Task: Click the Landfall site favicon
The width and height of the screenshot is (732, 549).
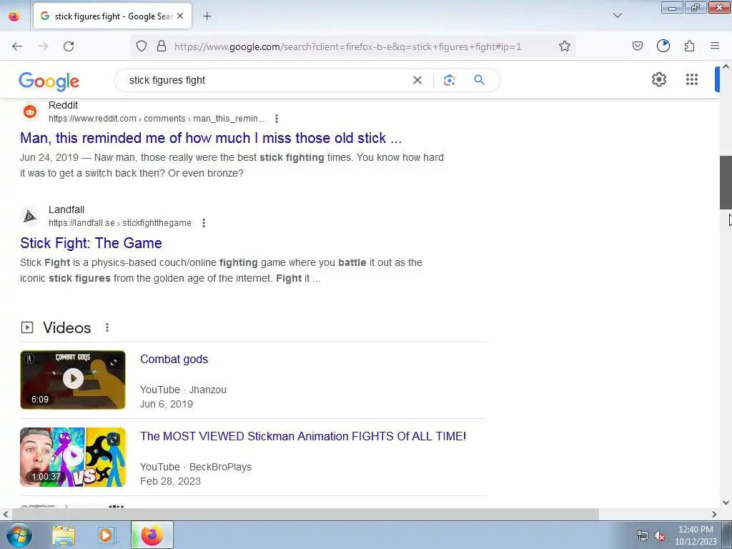Action: click(x=30, y=216)
